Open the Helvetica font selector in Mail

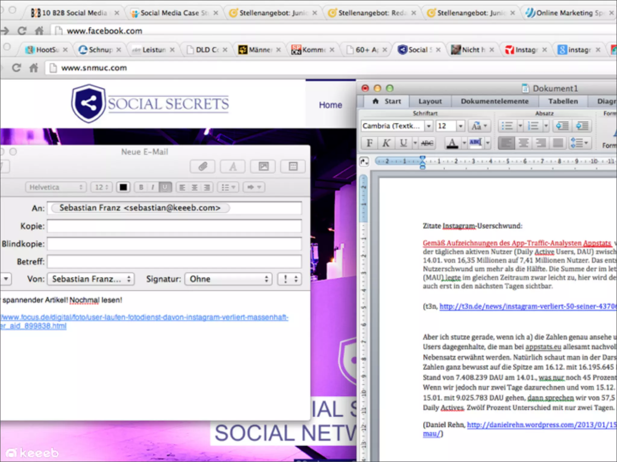55,187
